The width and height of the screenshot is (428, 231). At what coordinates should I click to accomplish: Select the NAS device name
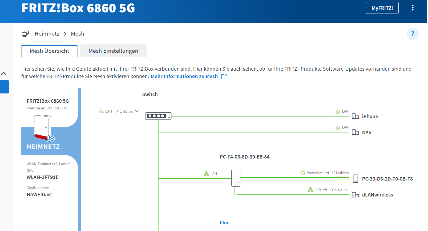tap(367, 132)
